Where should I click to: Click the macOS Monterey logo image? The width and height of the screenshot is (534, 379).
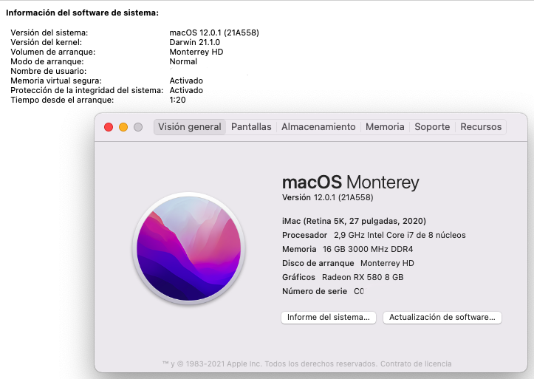pos(188,248)
